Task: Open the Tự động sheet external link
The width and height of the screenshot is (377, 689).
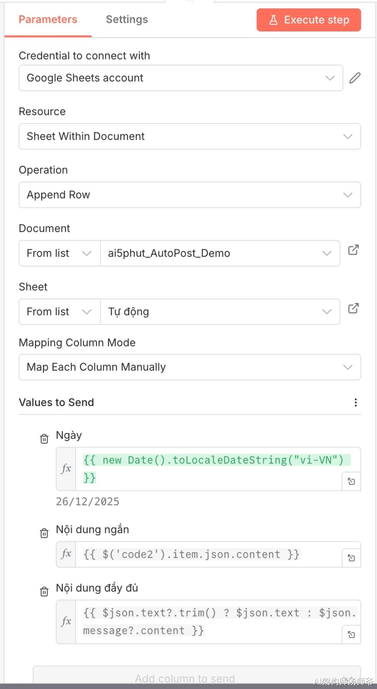Action: coord(353,308)
